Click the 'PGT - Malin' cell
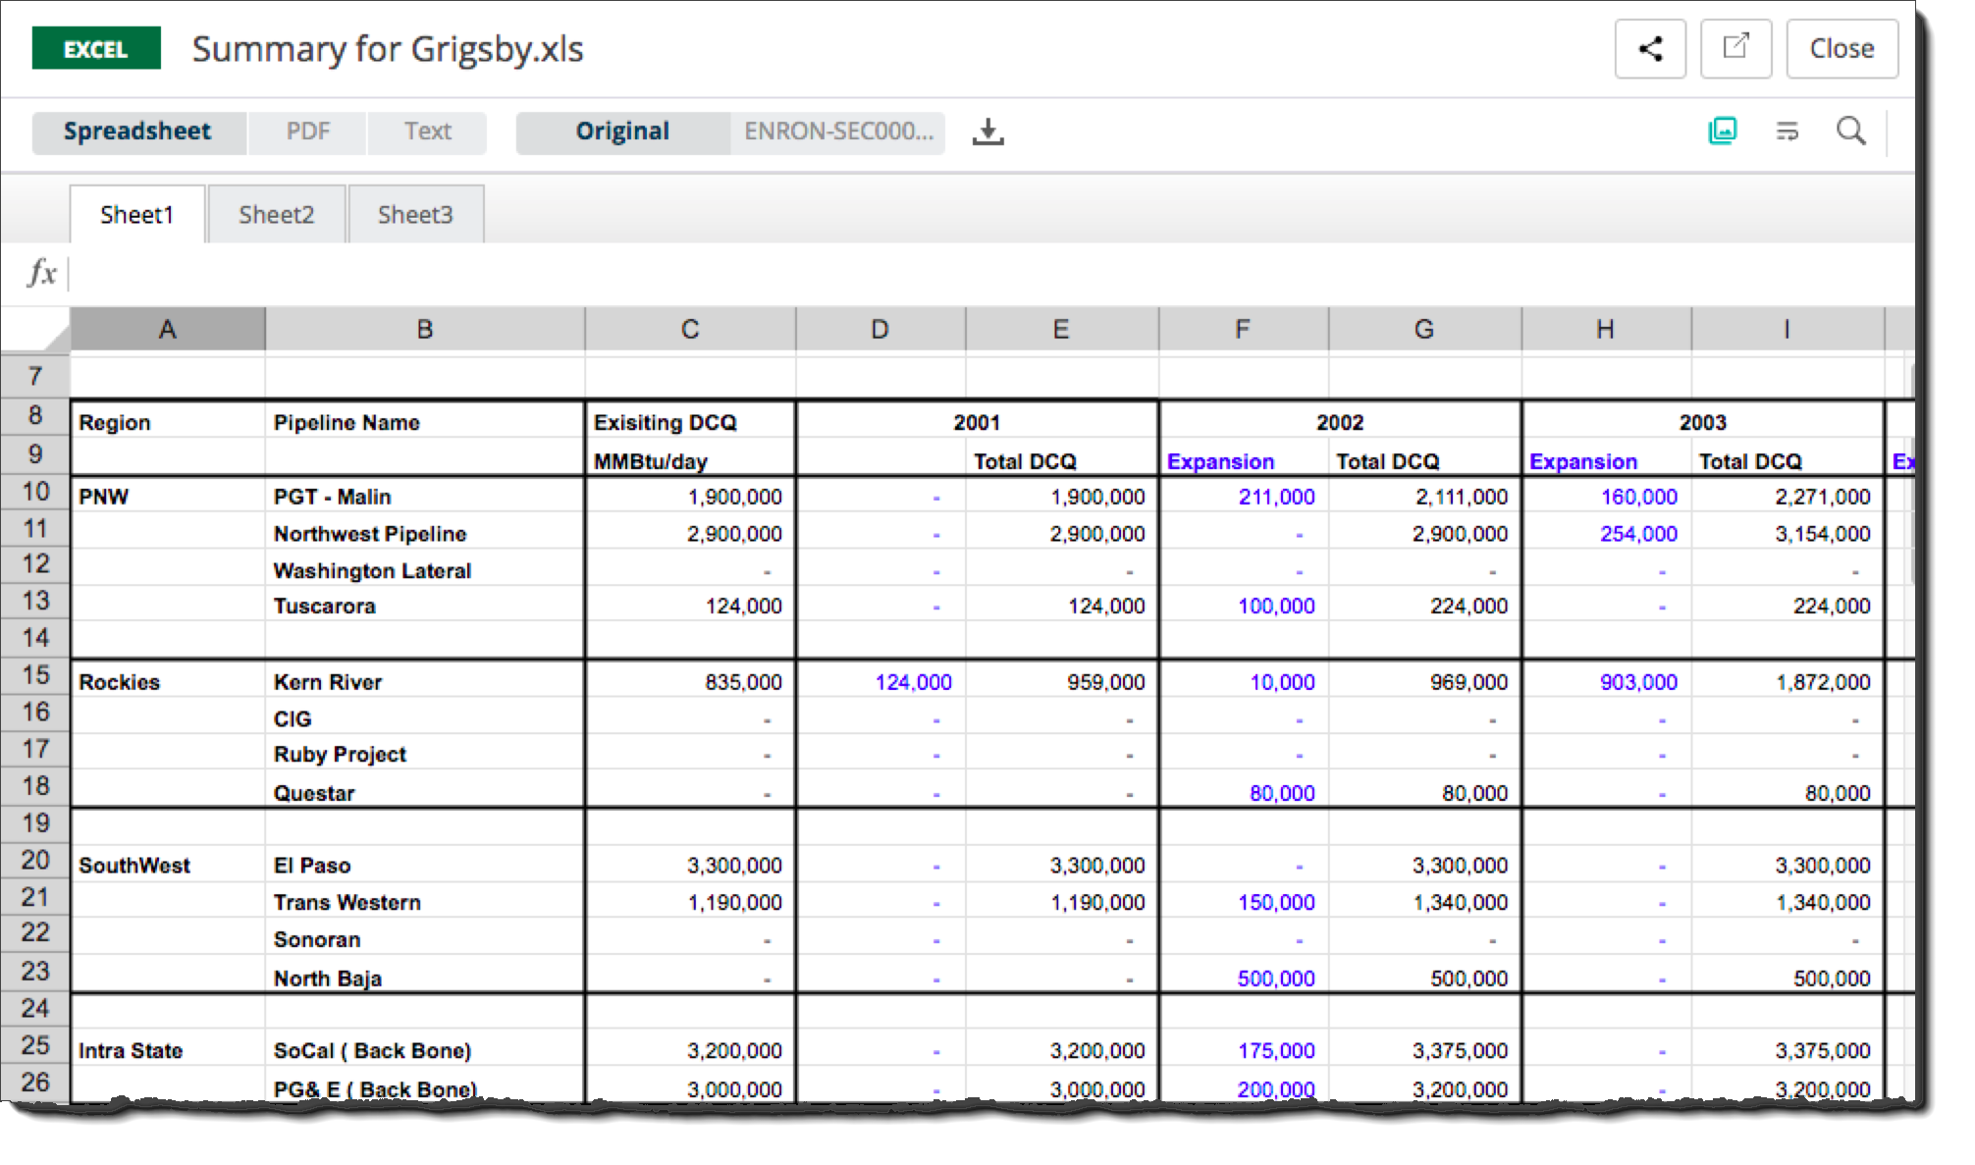This screenshot has height=1165, width=1975. coord(425,497)
